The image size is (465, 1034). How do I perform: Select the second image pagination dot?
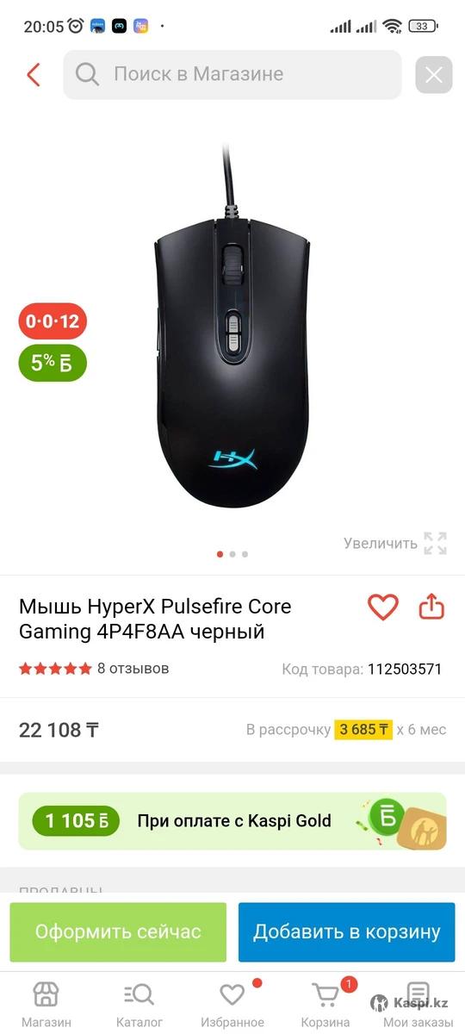click(232, 554)
